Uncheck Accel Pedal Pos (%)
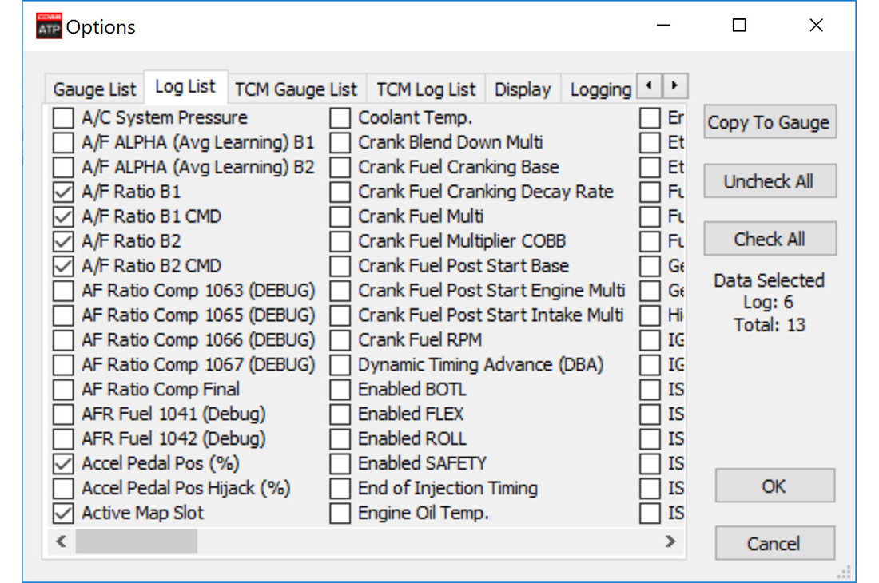879x583 pixels. 63,464
